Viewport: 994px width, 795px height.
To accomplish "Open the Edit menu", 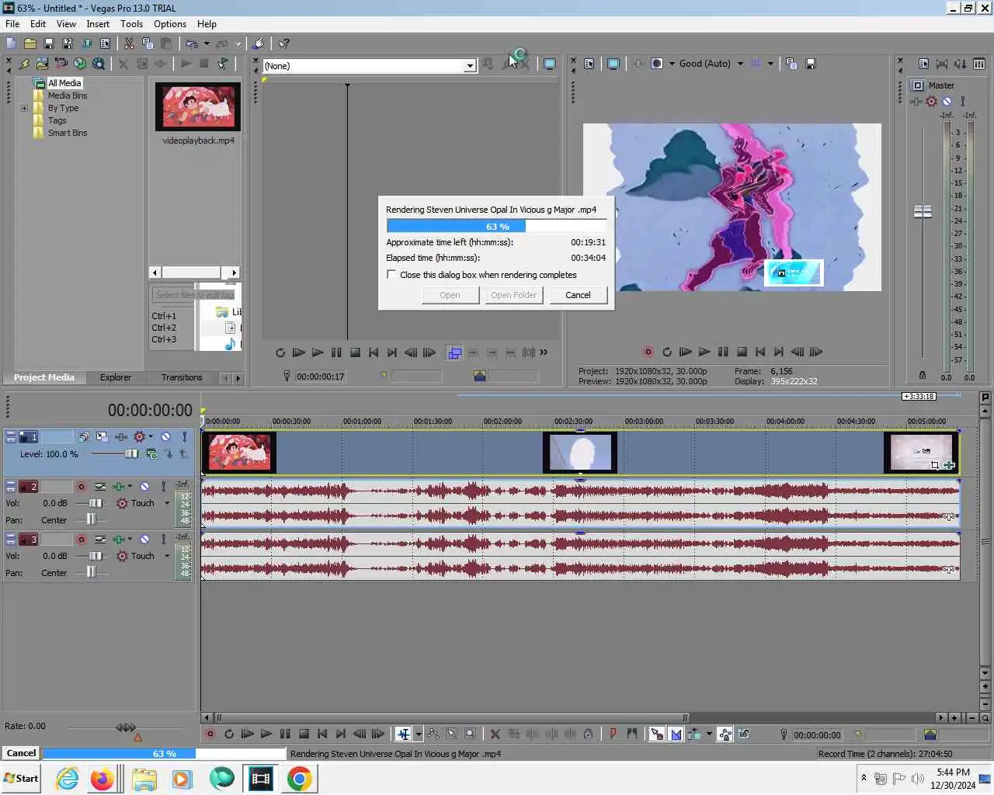I will 38,24.
